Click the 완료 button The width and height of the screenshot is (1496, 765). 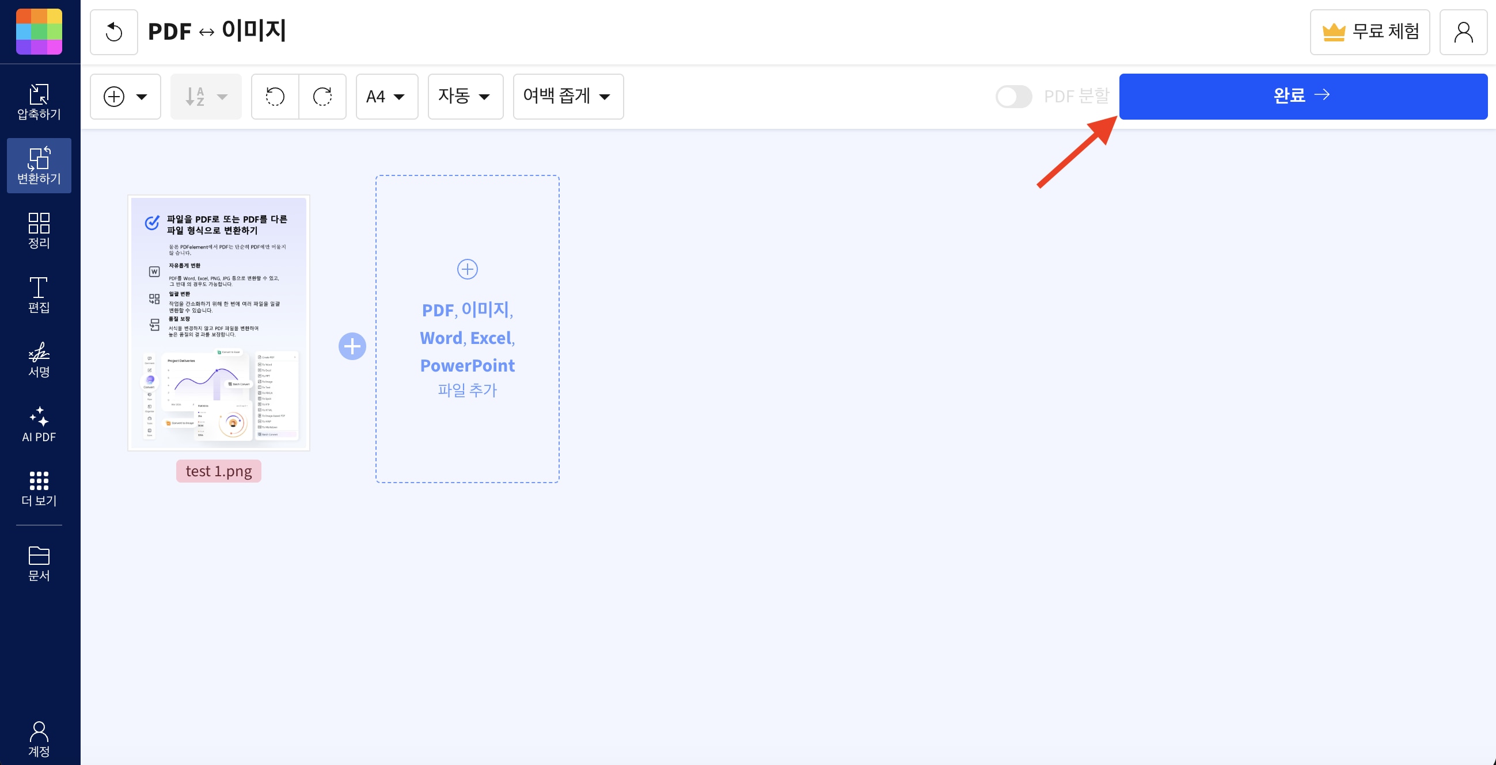(x=1303, y=96)
